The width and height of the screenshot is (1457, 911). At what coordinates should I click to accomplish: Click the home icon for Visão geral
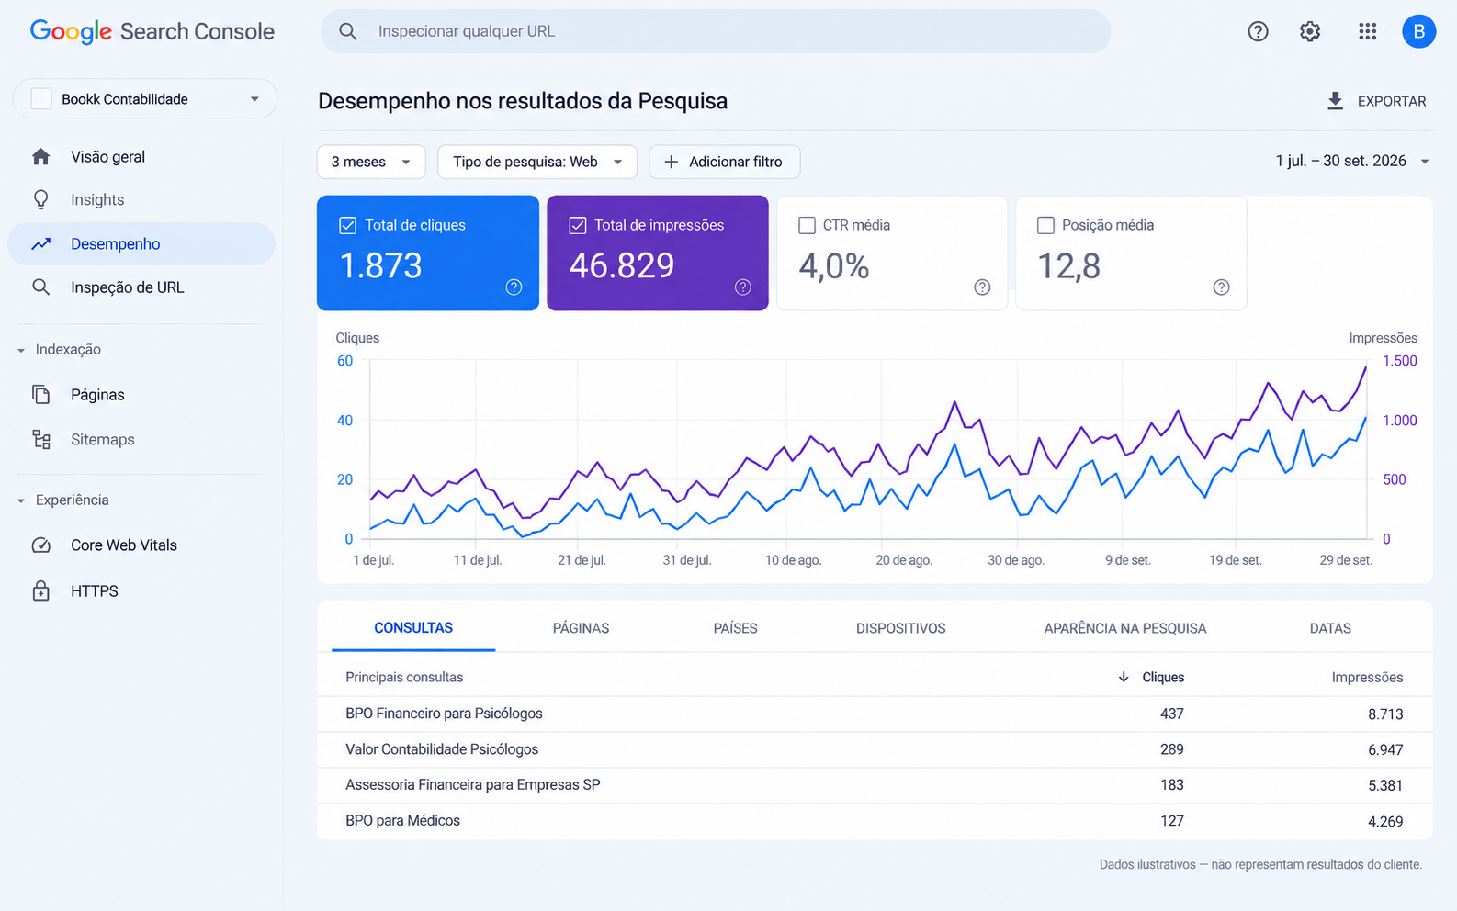[41, 156]
